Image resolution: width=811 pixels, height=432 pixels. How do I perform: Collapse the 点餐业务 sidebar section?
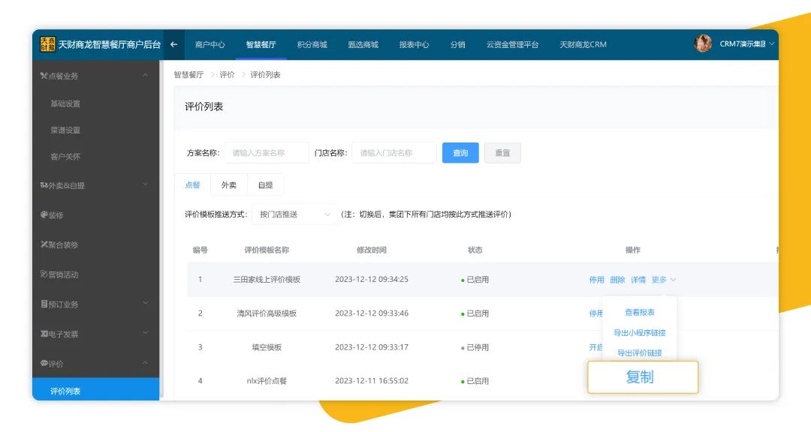click(95, 76)
